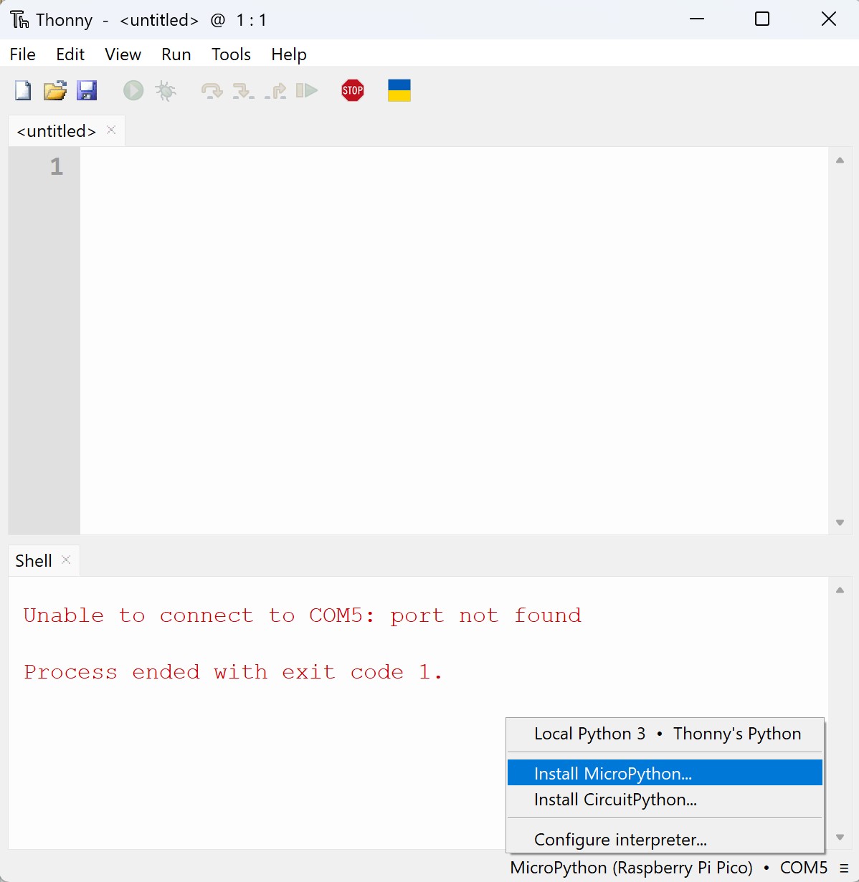Choose Configure interpreter... menu entry
The height and width of the screenshot is (882, 859).
click(665, 840)
